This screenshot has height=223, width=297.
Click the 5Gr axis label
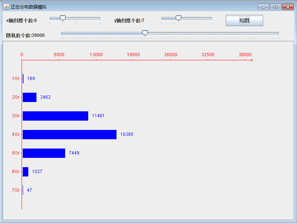[16, 153]
